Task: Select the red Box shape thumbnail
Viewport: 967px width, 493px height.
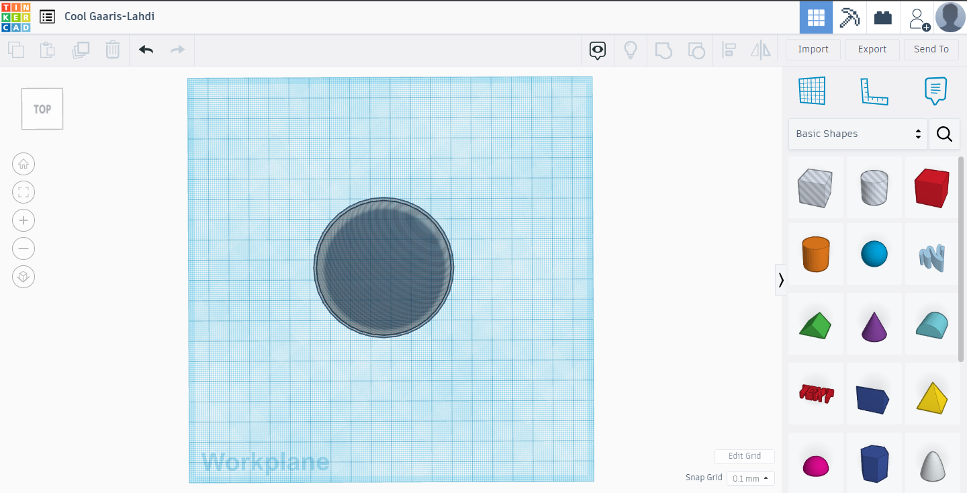Action: (931, 187)
